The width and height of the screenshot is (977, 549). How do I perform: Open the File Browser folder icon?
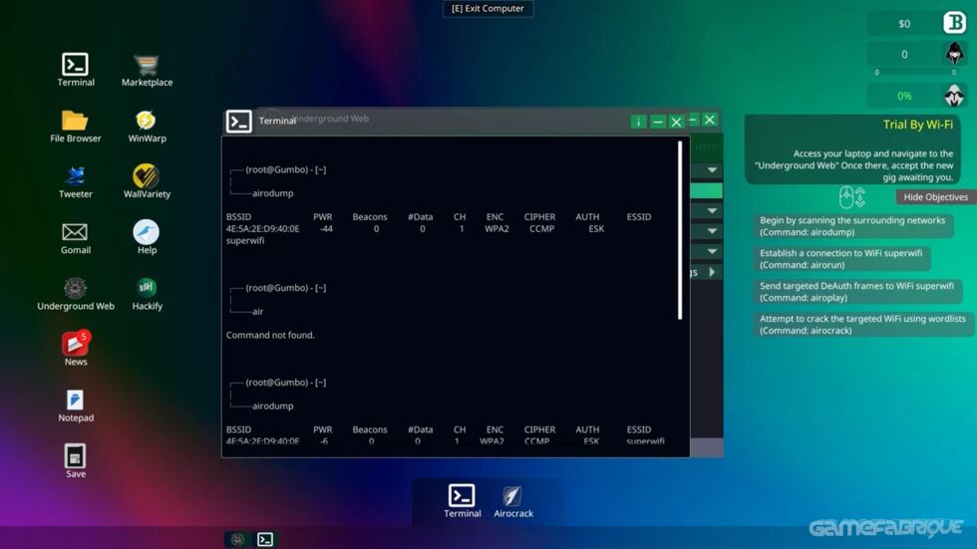[x=75, y=121]
